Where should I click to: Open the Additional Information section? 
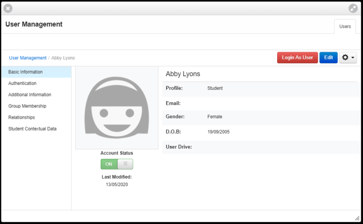(30, 95)
